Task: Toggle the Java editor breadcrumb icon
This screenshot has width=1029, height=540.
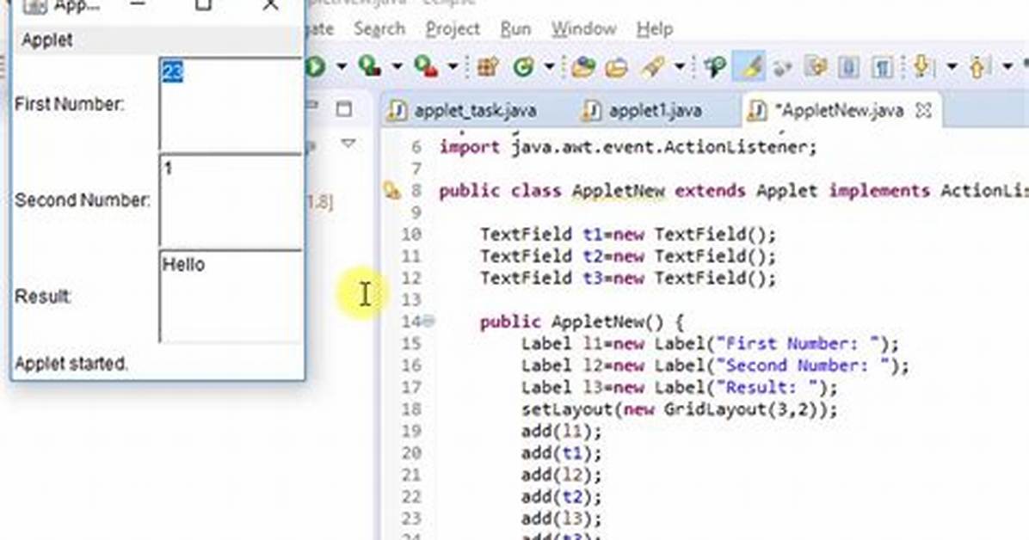Action: [715, 66]
